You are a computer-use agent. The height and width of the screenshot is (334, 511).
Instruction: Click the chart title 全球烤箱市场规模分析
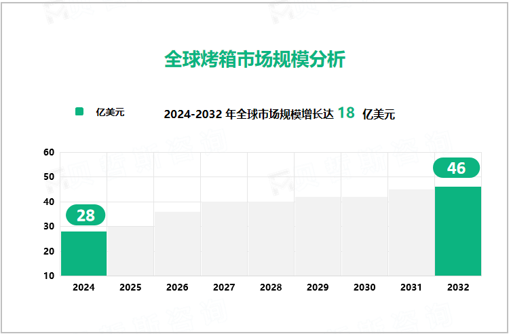(x=254, y=59)
